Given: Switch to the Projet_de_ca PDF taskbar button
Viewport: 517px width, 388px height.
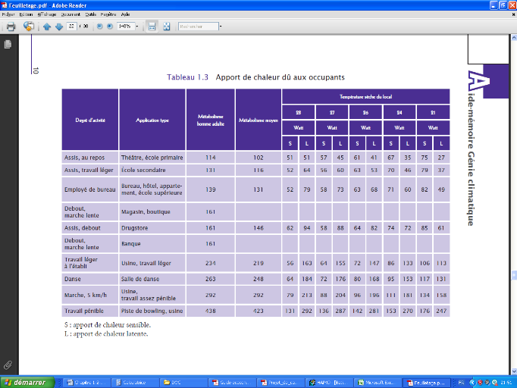Looking at the screenshot, I should [281, 383].
